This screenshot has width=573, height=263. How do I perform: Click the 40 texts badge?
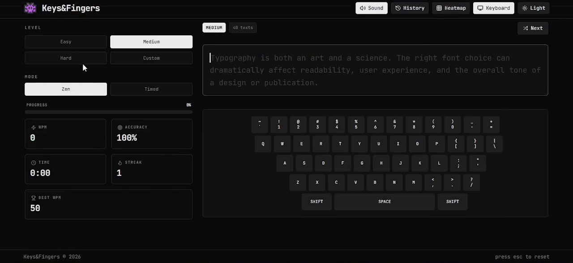[243, 28]
